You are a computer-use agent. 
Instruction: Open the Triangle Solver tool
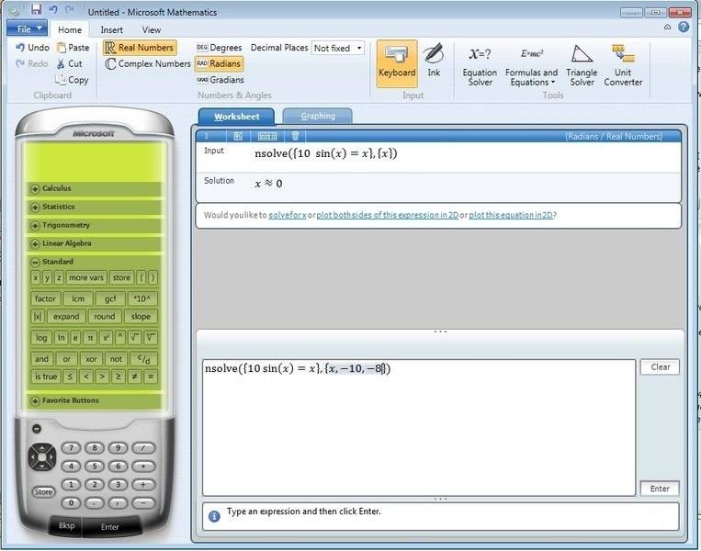[x=582, y=65]
